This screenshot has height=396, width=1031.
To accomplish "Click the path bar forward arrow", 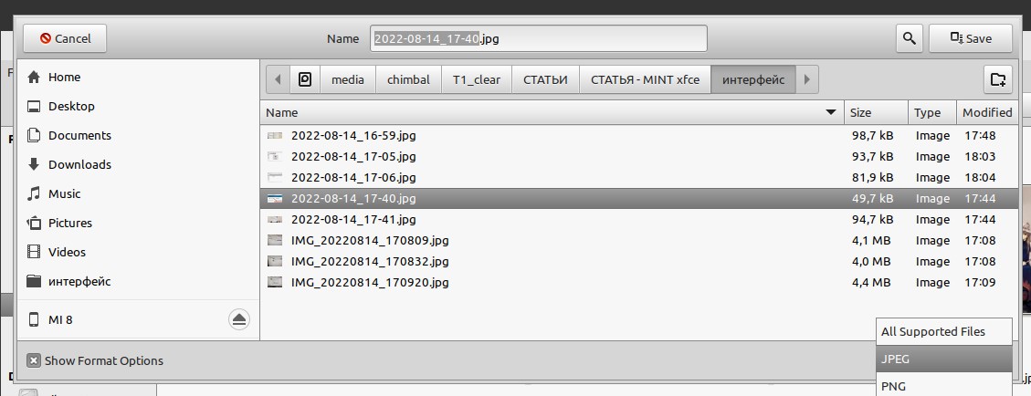I will point(805,79).
